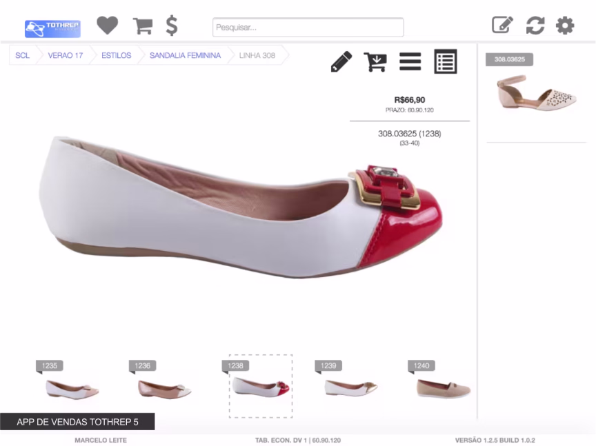This screenshot has height=446, width=596.
Task: Click the dollar sign price icon
Action: click(172, 26)
